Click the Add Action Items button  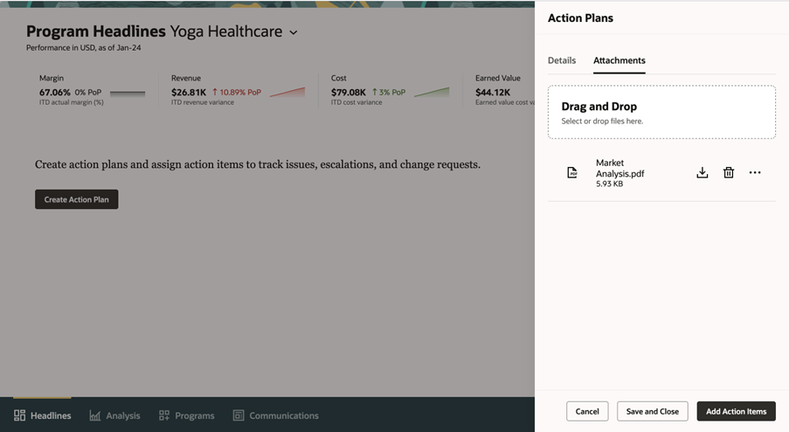pos(736,411)
